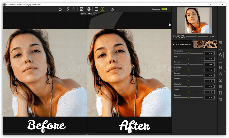Viewport: 229px width, 138px height.
Task: Select the Adjustments sliders tool icon
Action: (x=220, y=55)
